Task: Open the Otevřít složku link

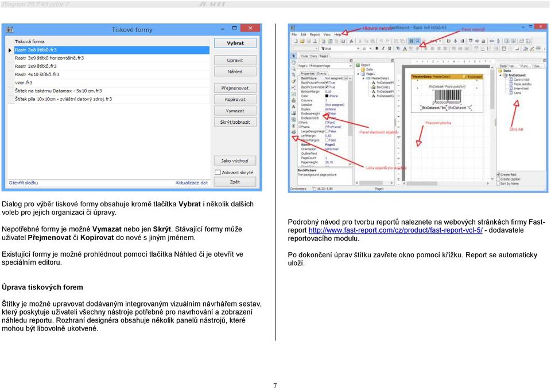Action: (23, 183)
